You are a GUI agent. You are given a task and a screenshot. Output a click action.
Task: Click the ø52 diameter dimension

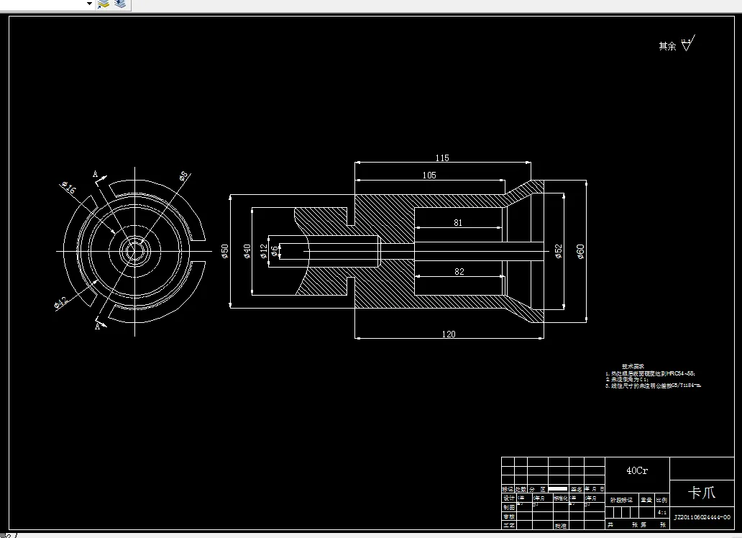[559, 251]
